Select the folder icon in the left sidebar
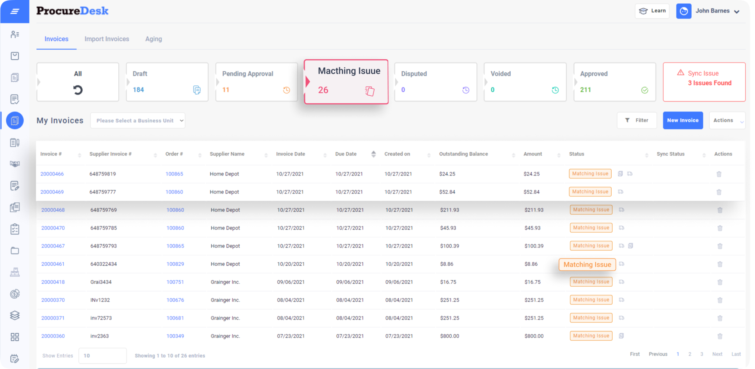Image resolution: width=755 pixels, height=369 pixels. pyautogui.click(x=15, y=251)
